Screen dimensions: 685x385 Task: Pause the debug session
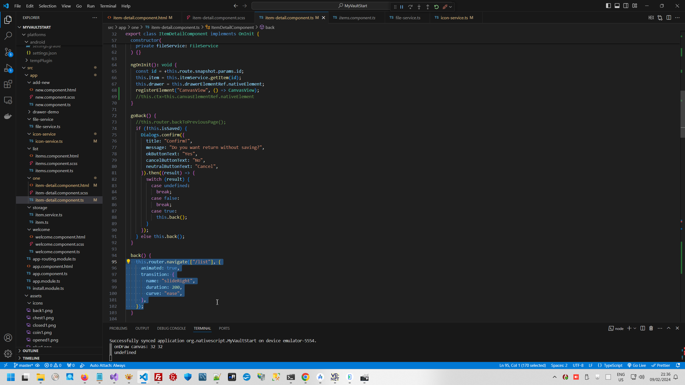click(x=402, y=7)
